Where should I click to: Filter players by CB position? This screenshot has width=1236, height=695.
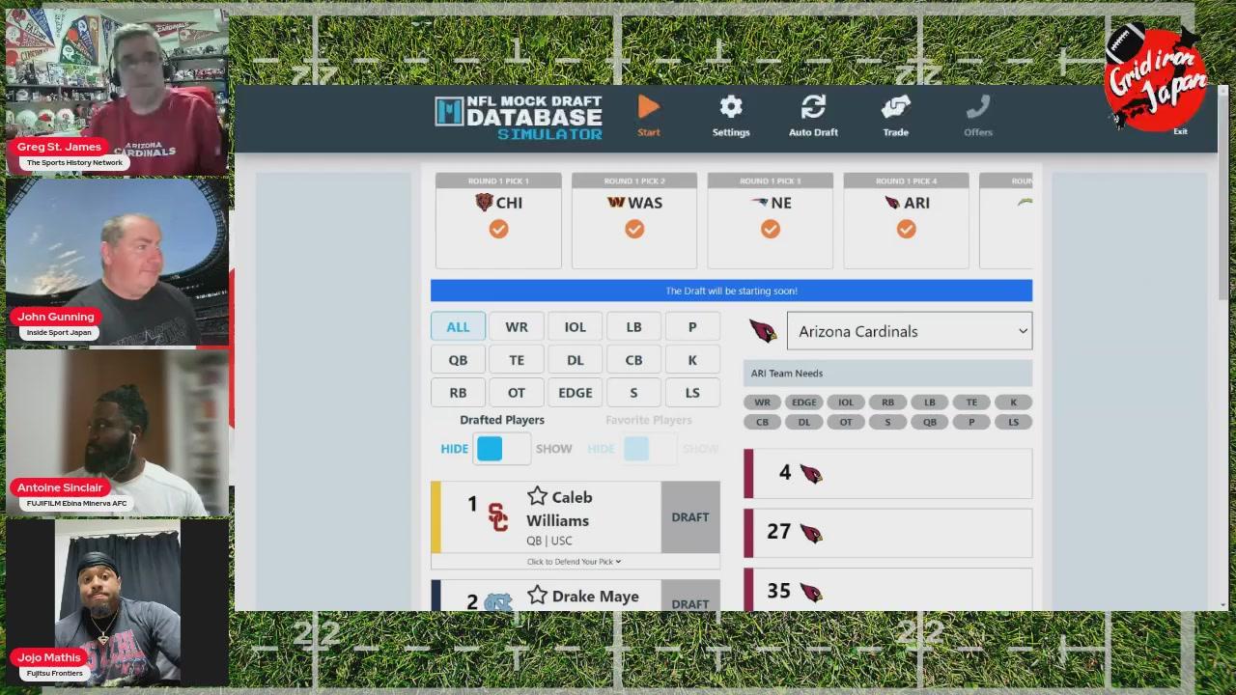pos(633,360)
